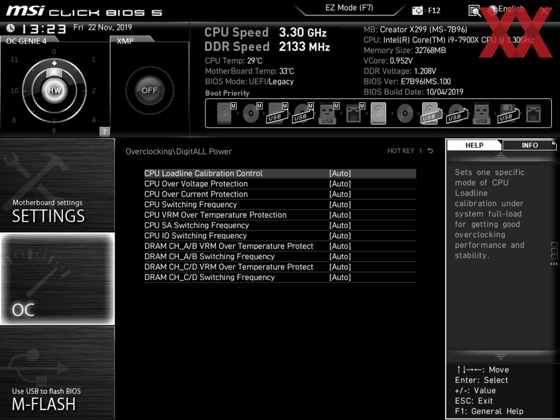Select the legacy USB hard disk boot icon
This screenshot has width=560, height=420.
tap(430, 113)
